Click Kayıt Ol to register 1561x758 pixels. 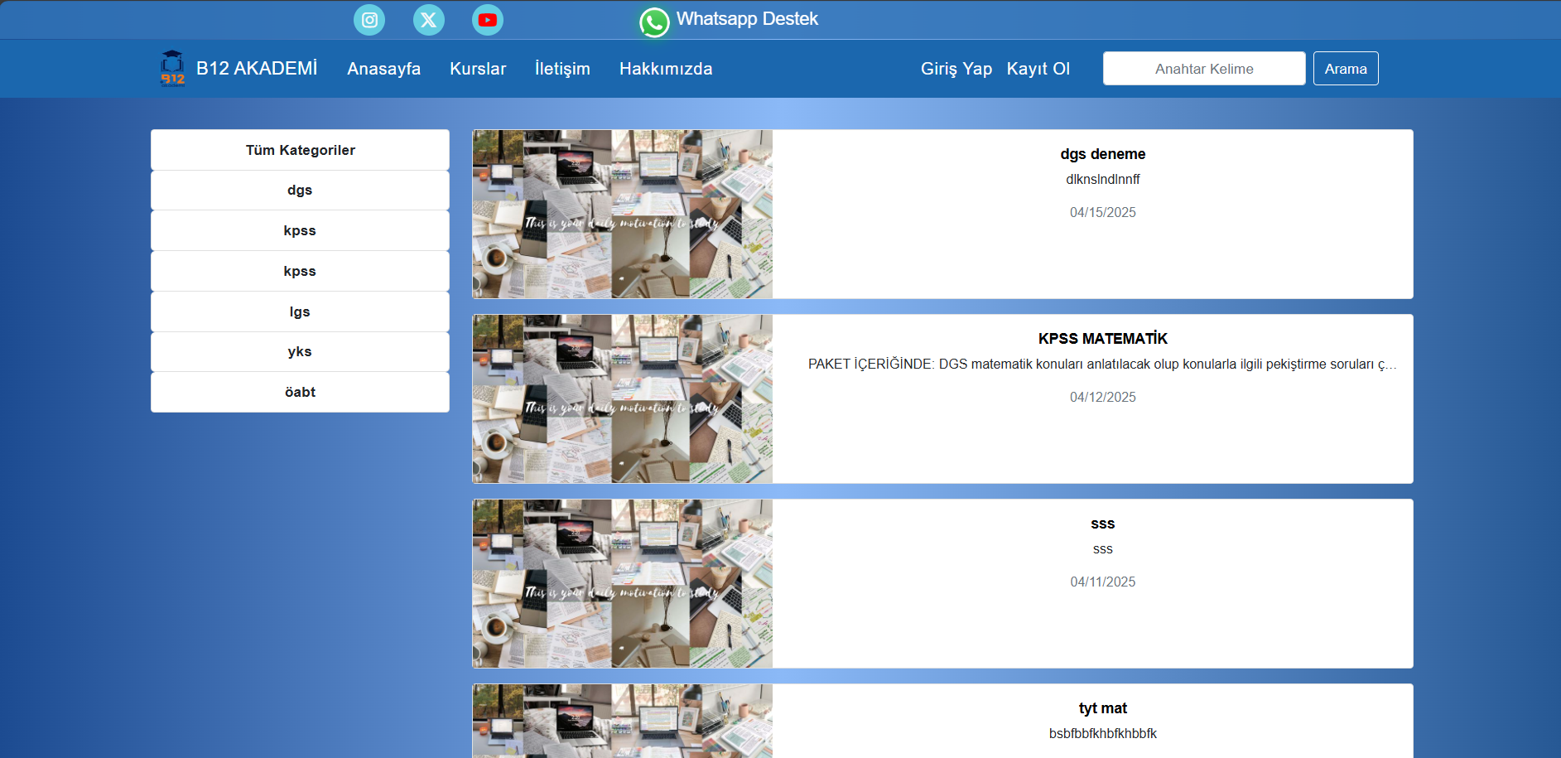pyautogui.click(x=1038, y=69)
